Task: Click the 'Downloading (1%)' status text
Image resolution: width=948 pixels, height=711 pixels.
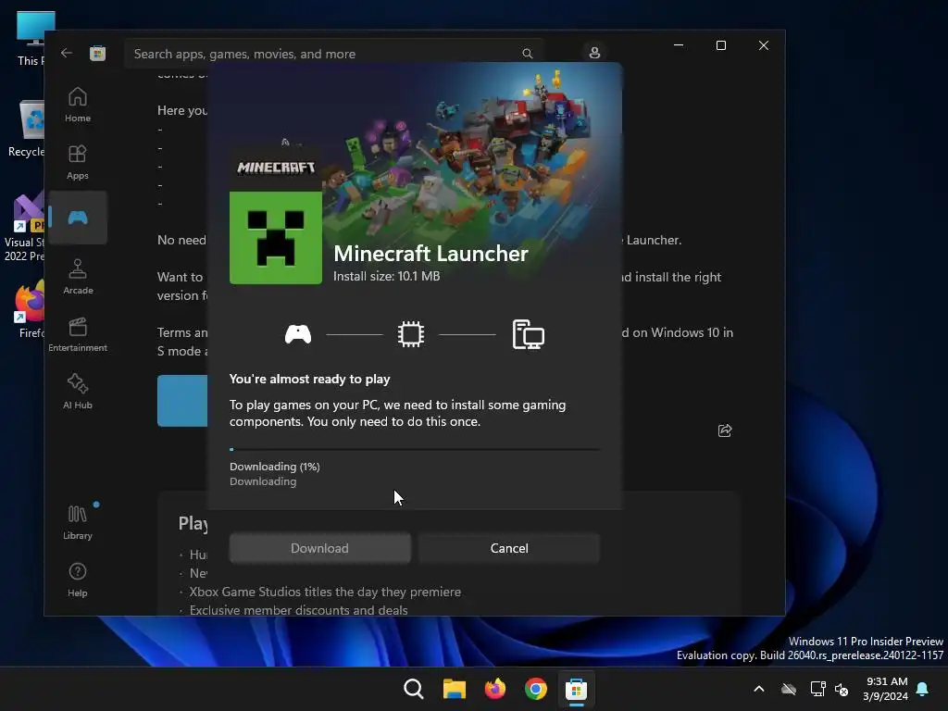Action: click(274, 467)
